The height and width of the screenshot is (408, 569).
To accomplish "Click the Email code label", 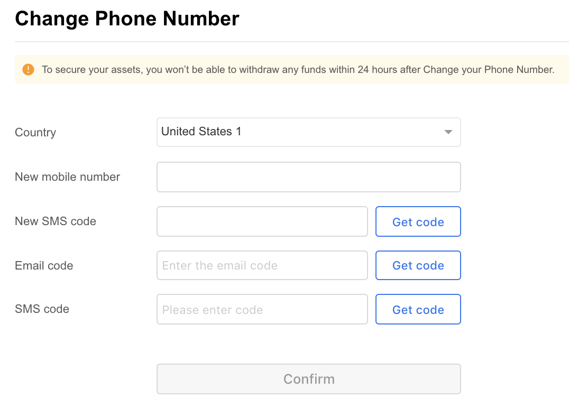I will (x=44, y=265).
